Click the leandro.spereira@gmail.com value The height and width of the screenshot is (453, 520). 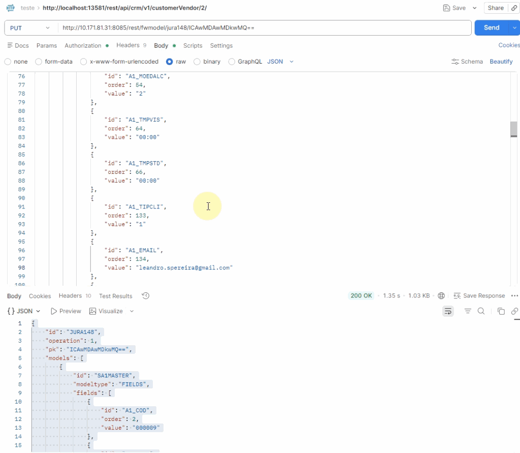click(x=184, y=267)
